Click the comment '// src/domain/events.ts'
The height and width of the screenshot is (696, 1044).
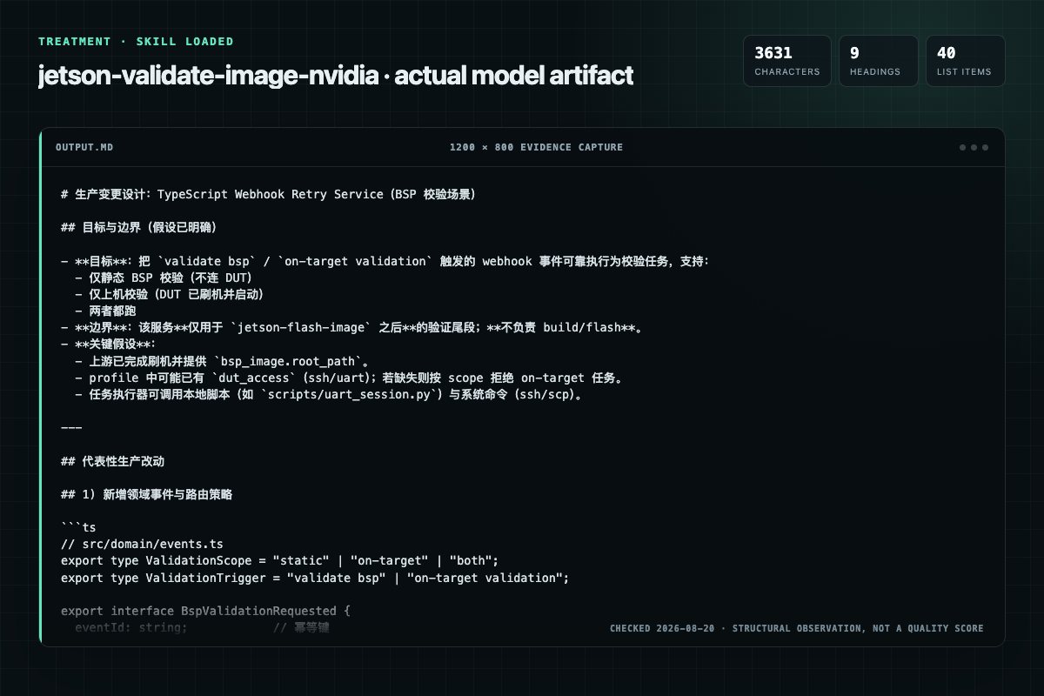[x=142, y=544]
